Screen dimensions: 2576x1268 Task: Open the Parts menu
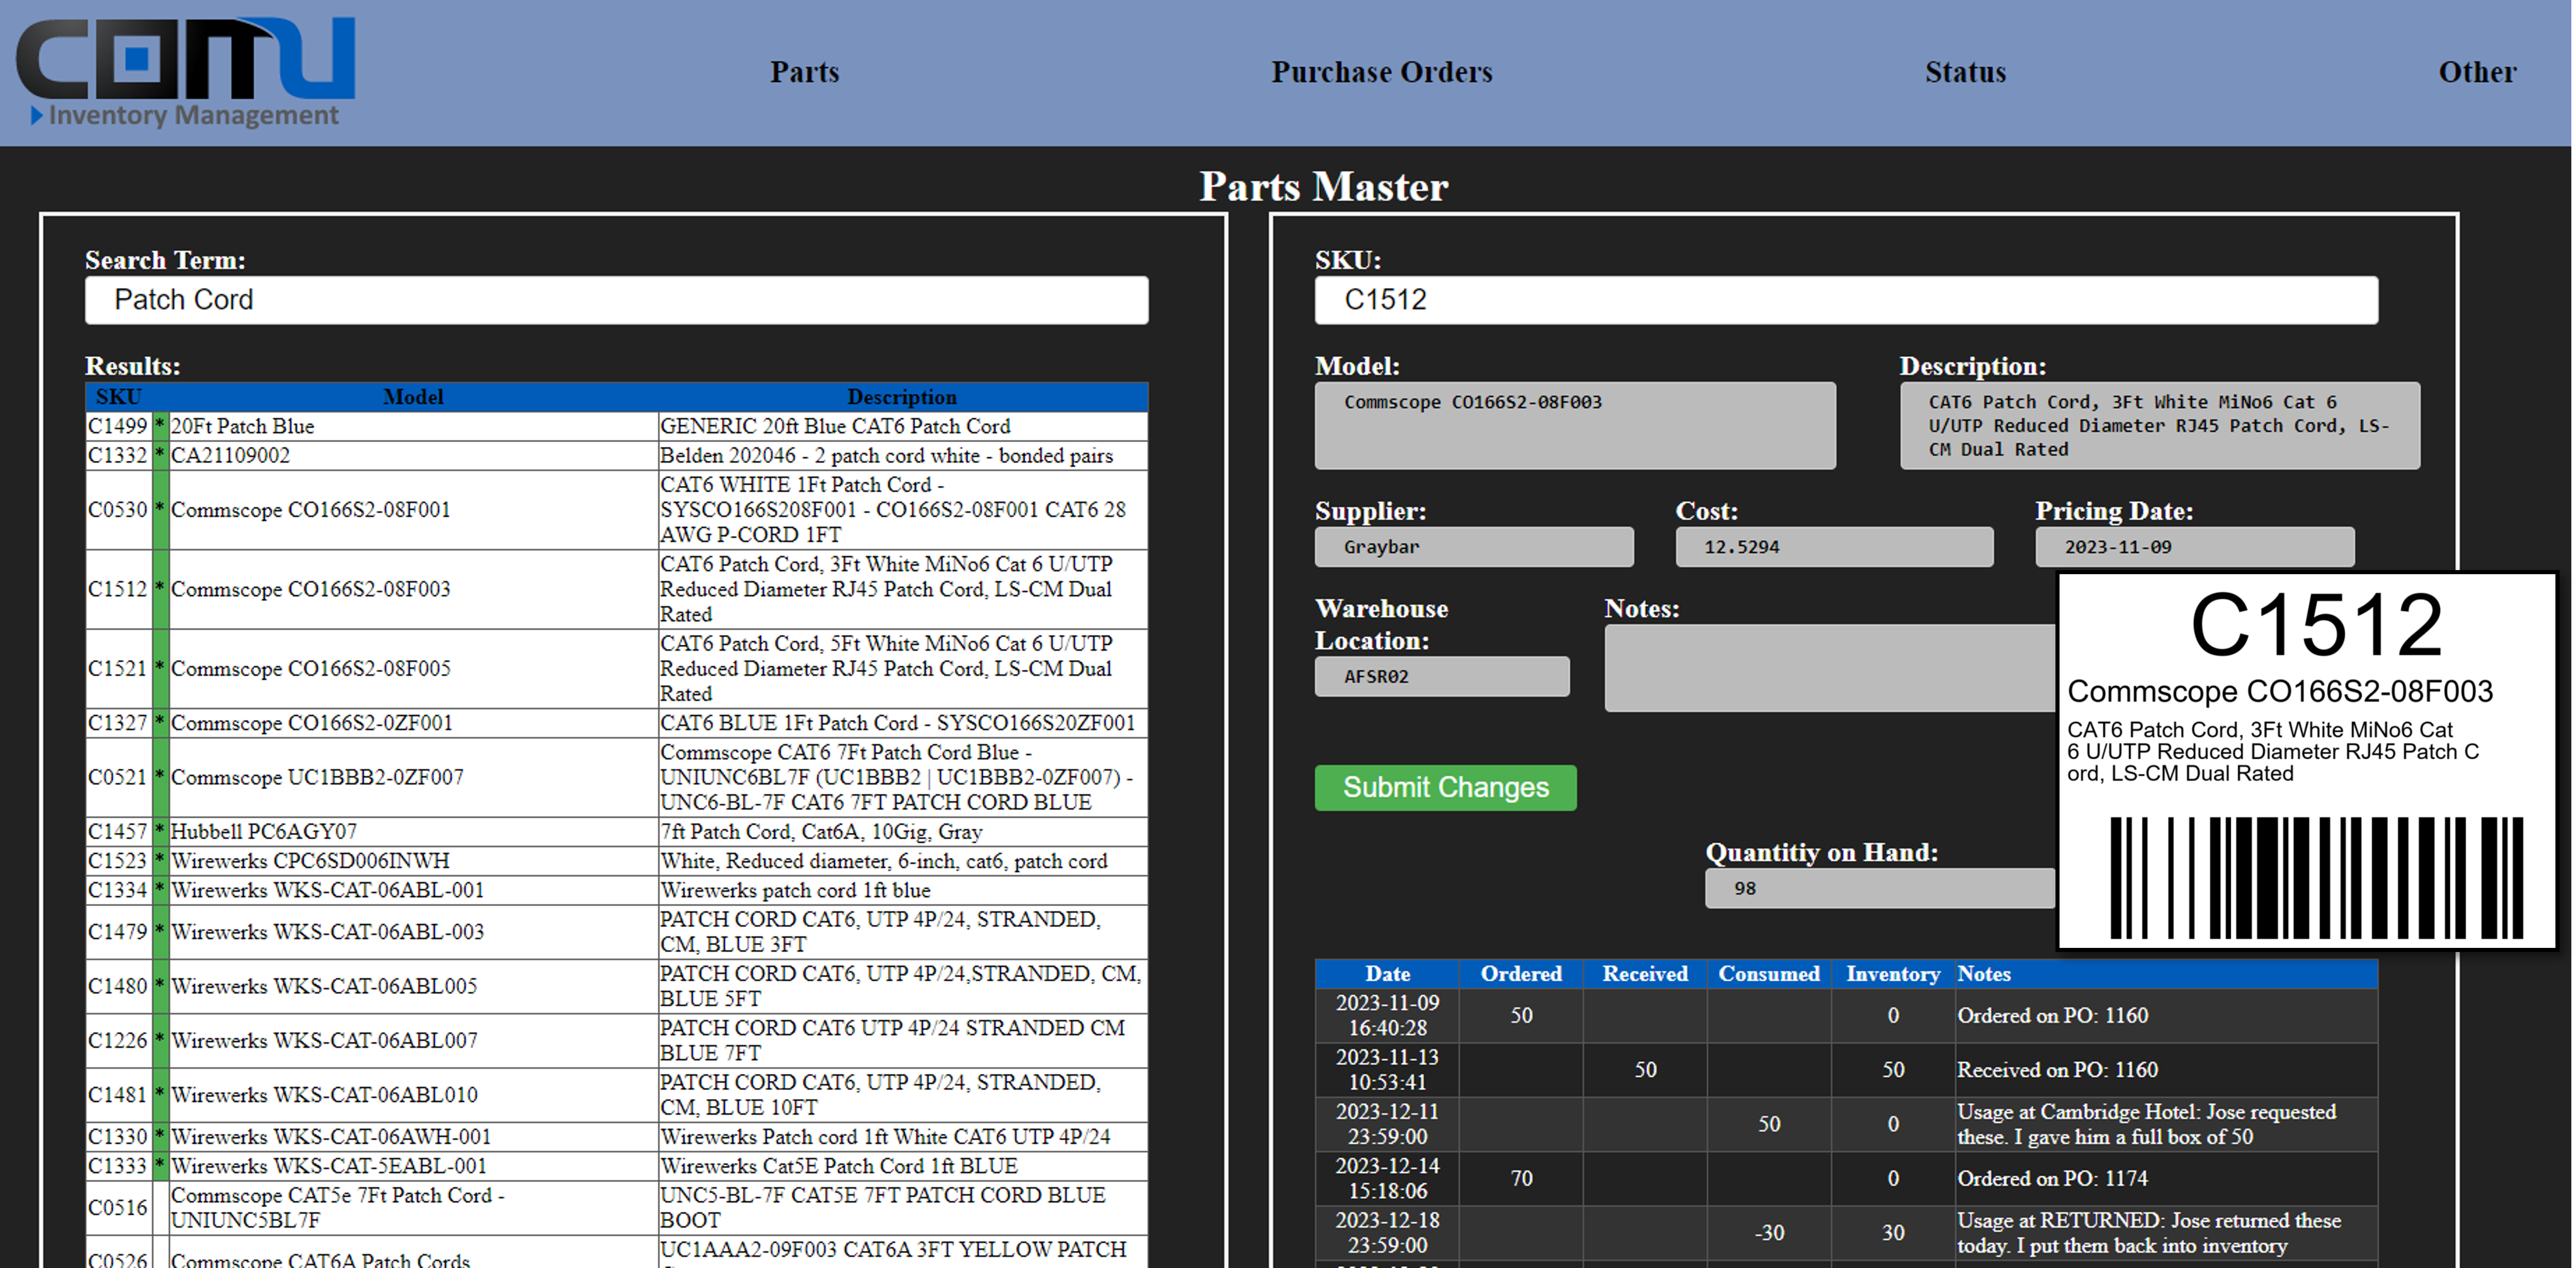pos(804,72)
